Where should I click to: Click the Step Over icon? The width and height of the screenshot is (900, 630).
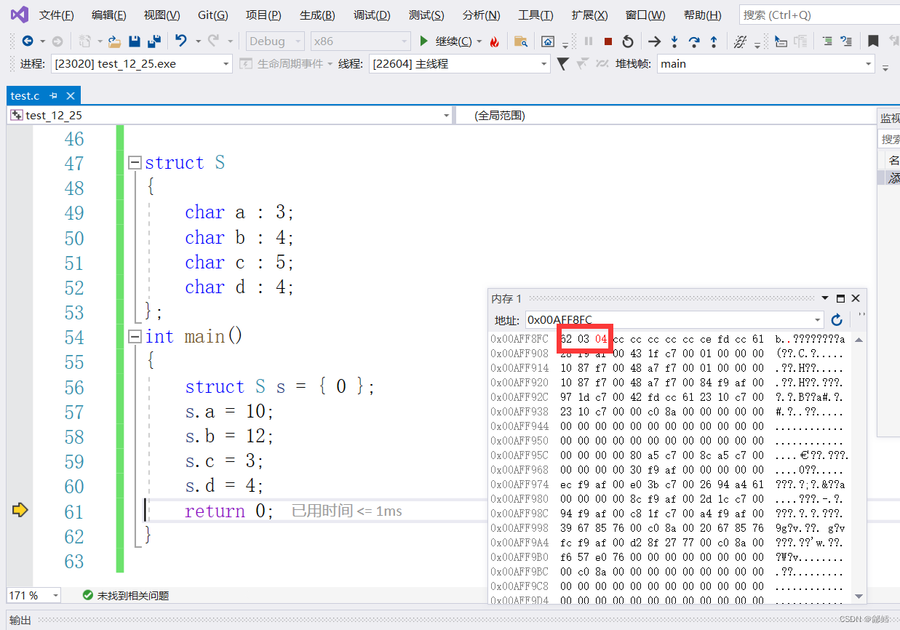pos(694,41)
